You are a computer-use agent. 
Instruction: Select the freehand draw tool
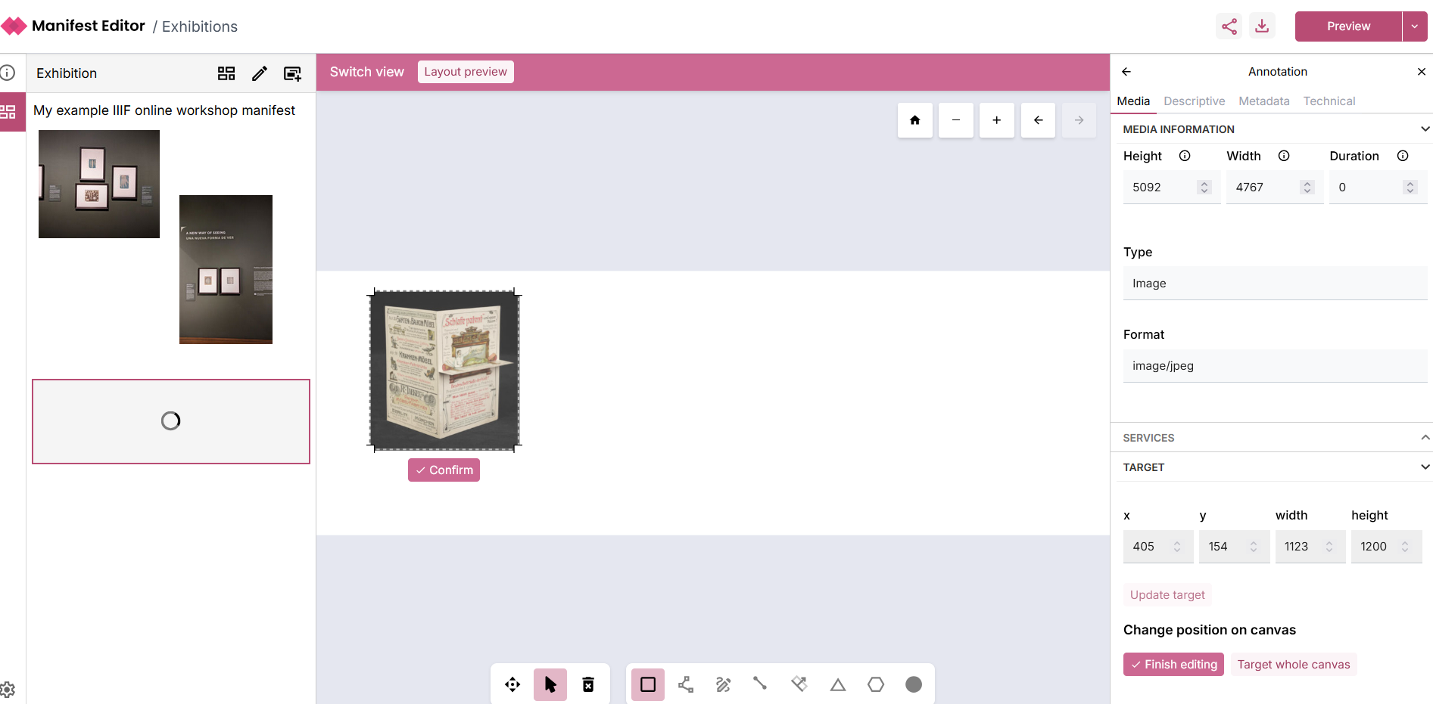pyautogui.click(x=724, y=684)
